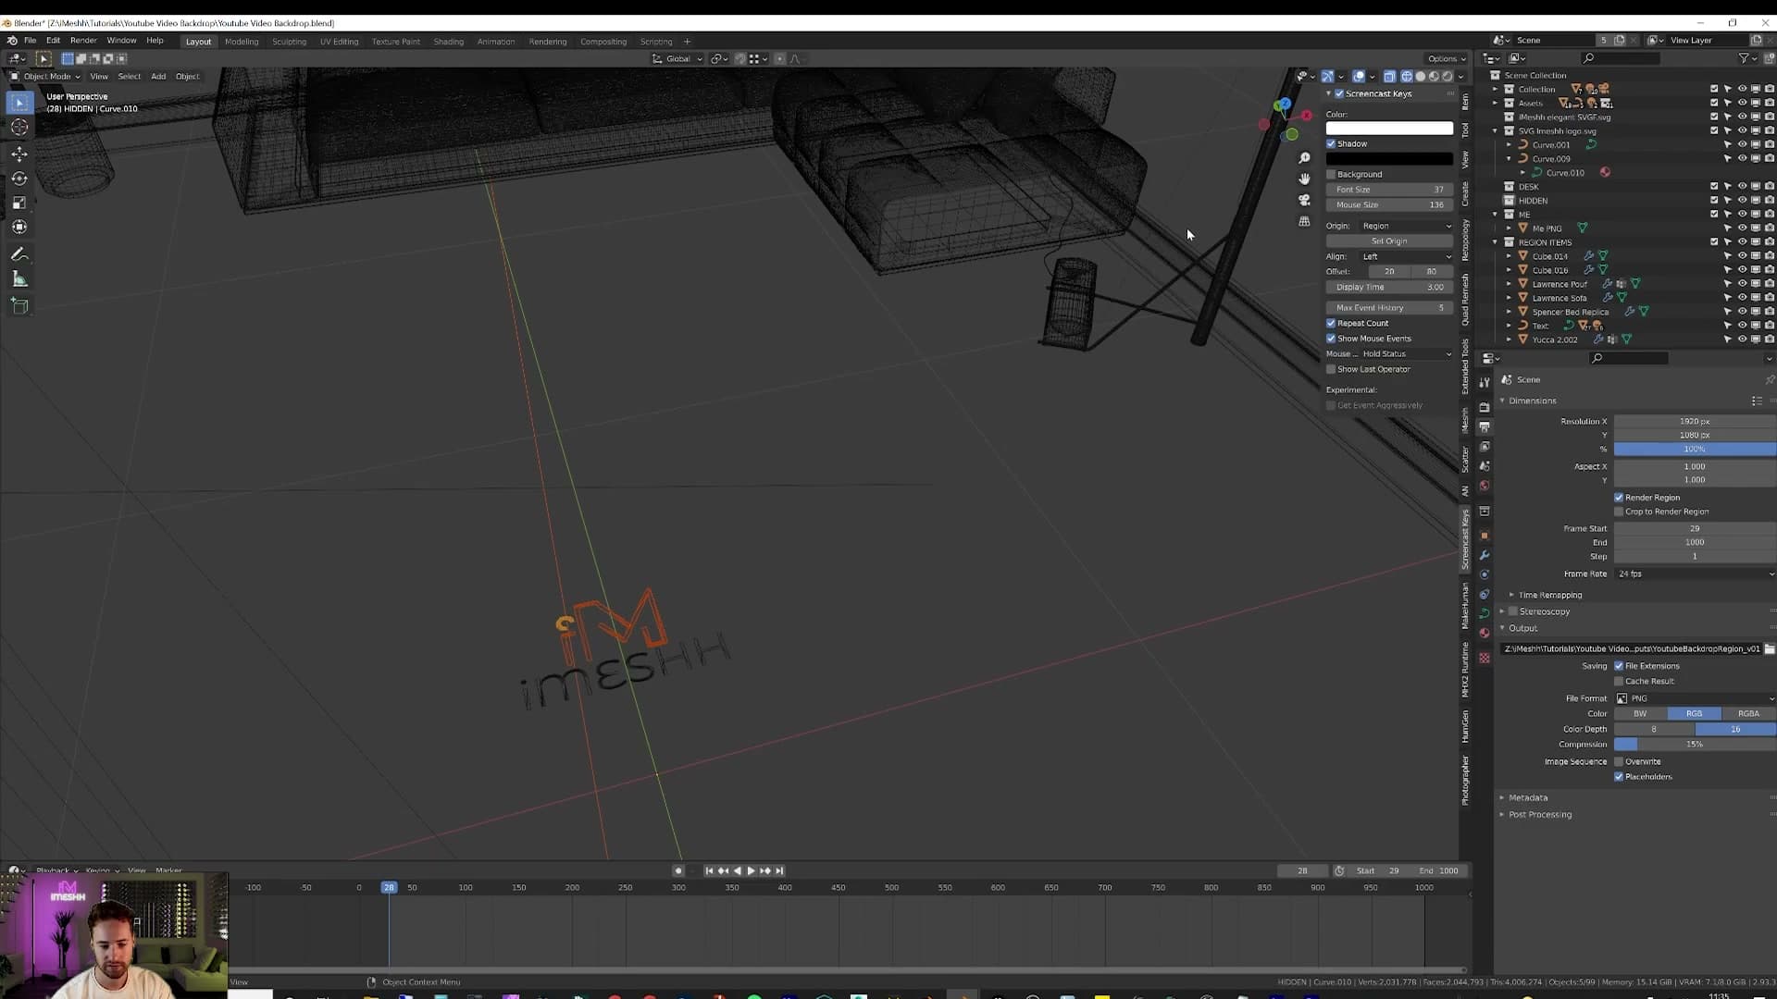
Task: Expand the Time Remapping section
Action: [1548, 595]
